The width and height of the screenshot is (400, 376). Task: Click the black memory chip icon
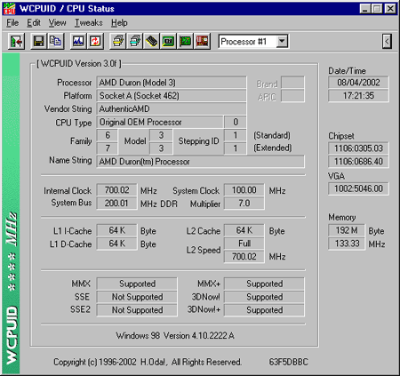click(152, 41)
